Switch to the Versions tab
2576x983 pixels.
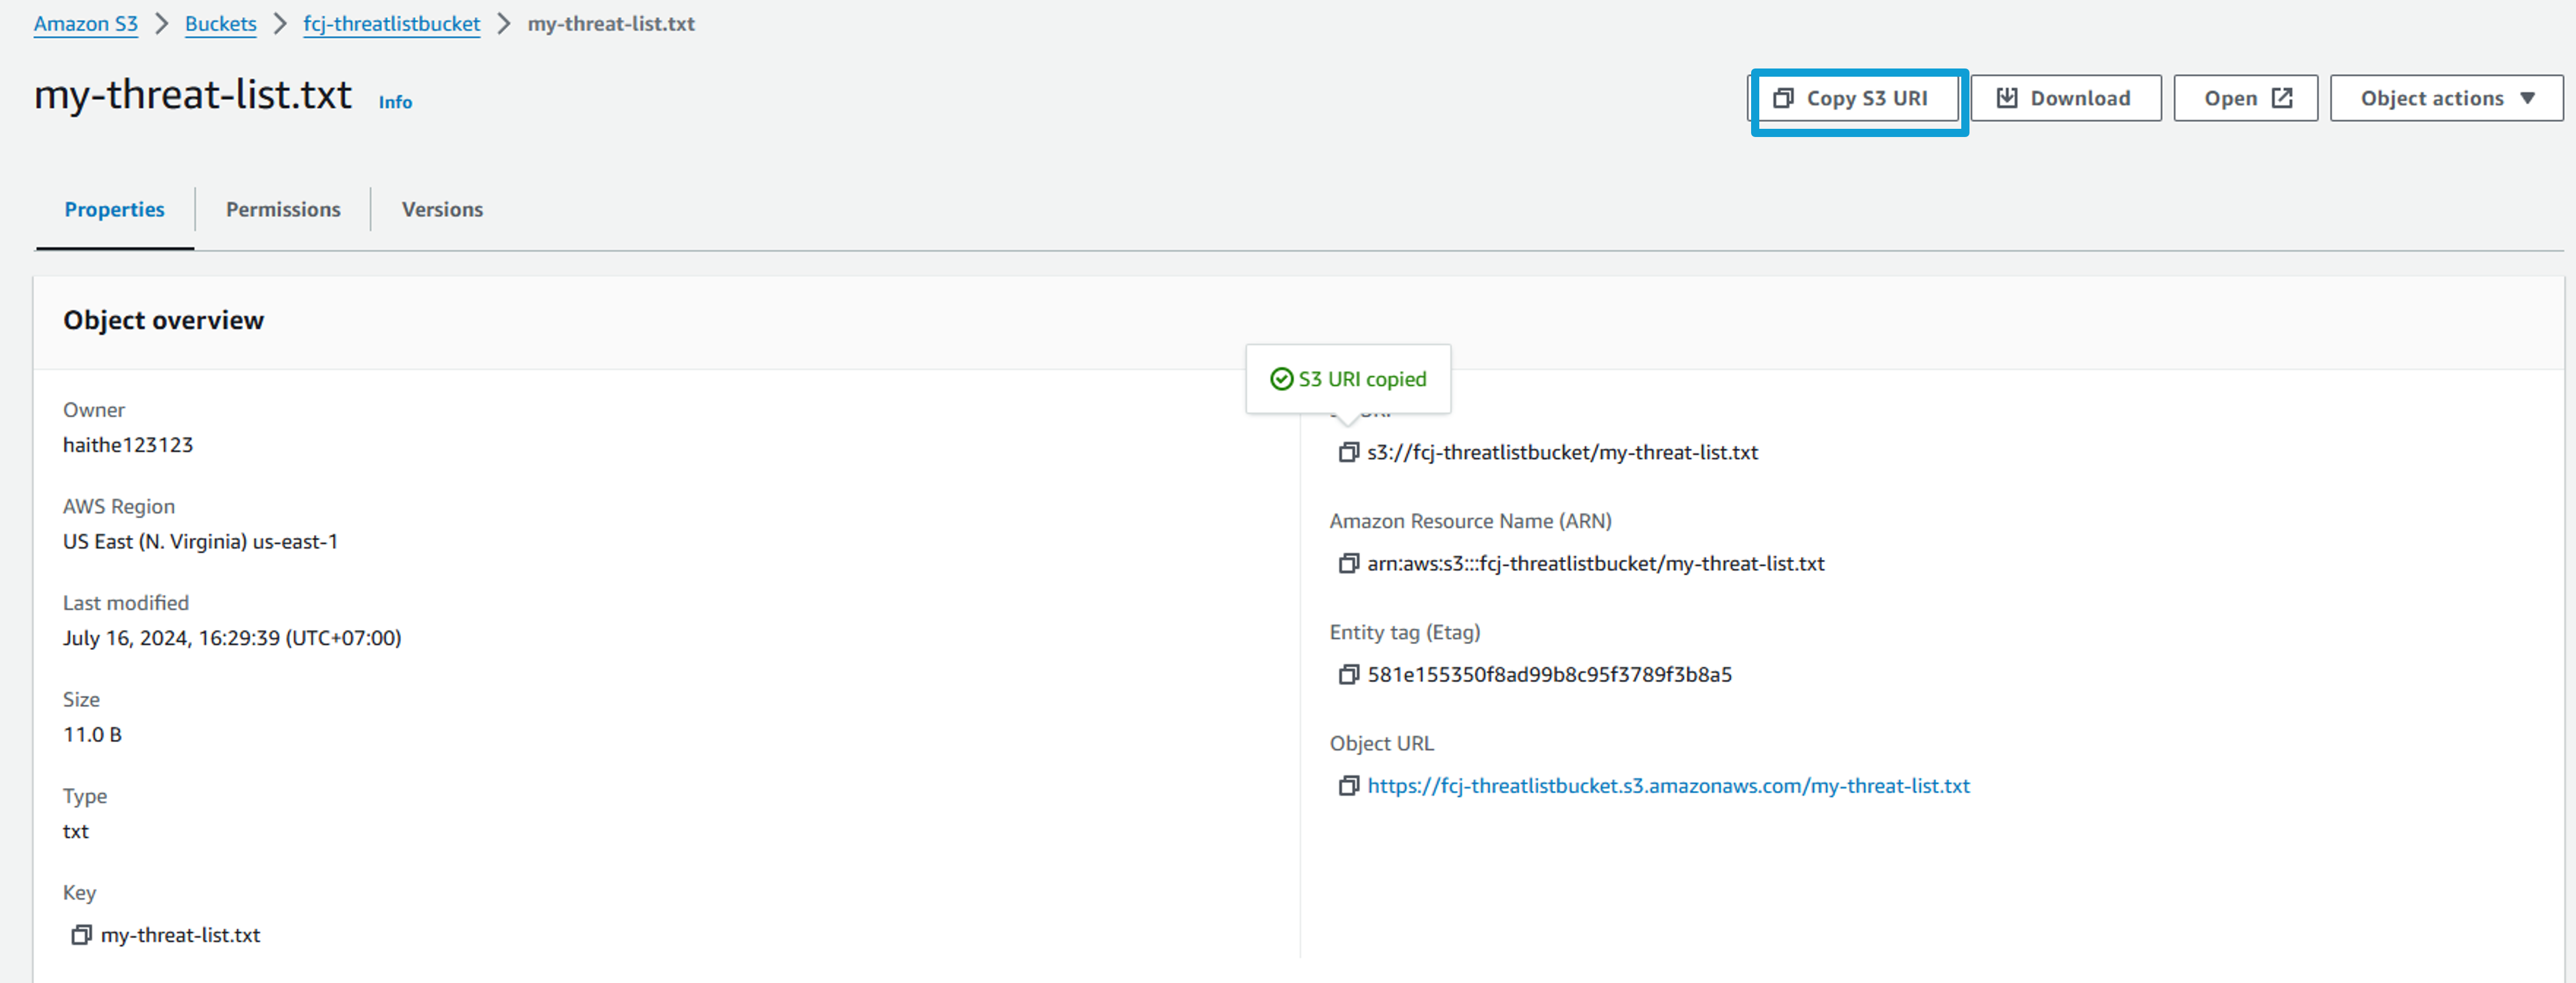tap(442, 209)
